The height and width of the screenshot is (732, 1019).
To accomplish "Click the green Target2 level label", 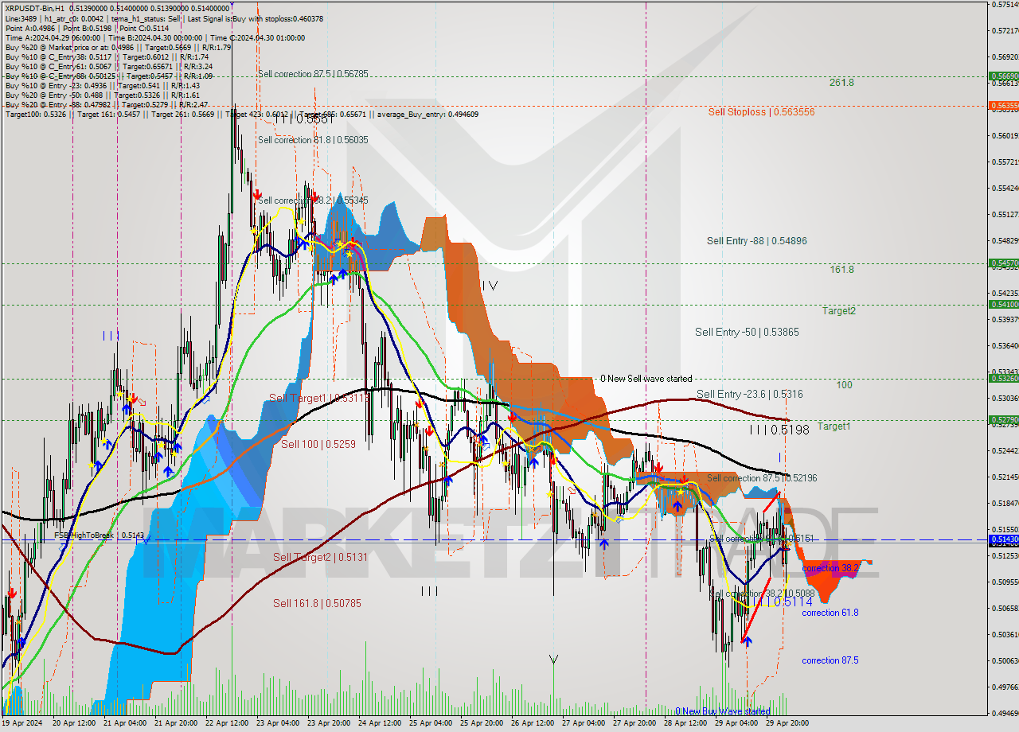I will tap(839, 311).
